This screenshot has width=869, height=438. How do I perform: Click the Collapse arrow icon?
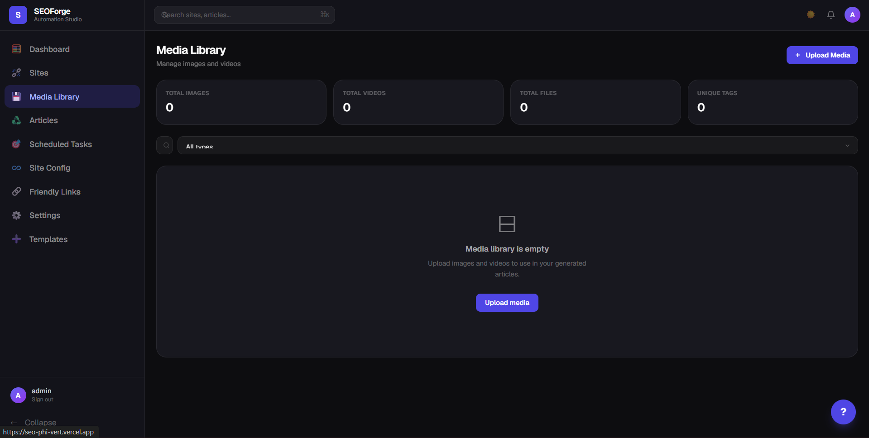(14, 423)
